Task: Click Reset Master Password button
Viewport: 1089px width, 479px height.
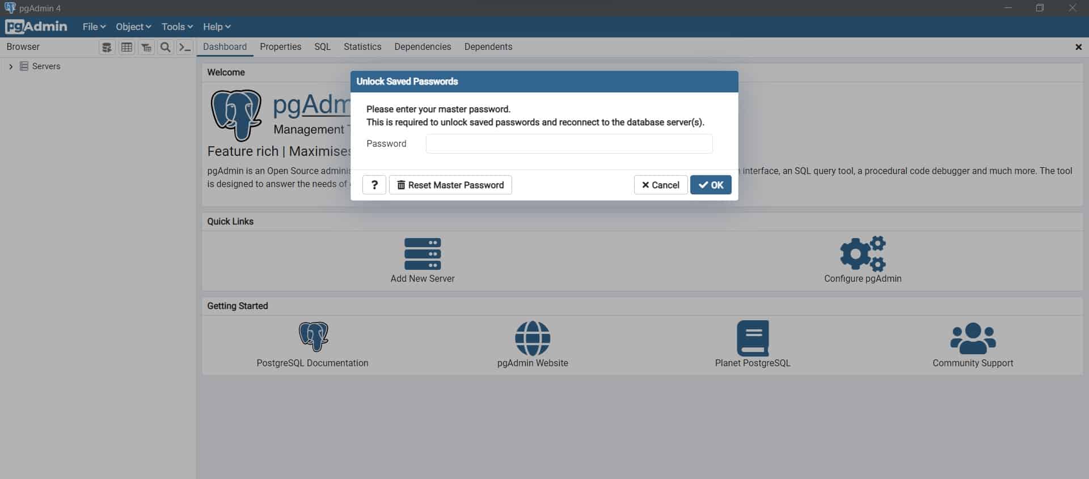Action: (450, 185)
